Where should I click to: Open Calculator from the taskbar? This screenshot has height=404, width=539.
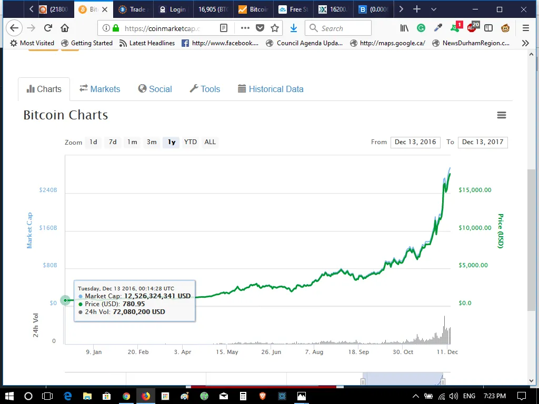click(x=243, y=396)
